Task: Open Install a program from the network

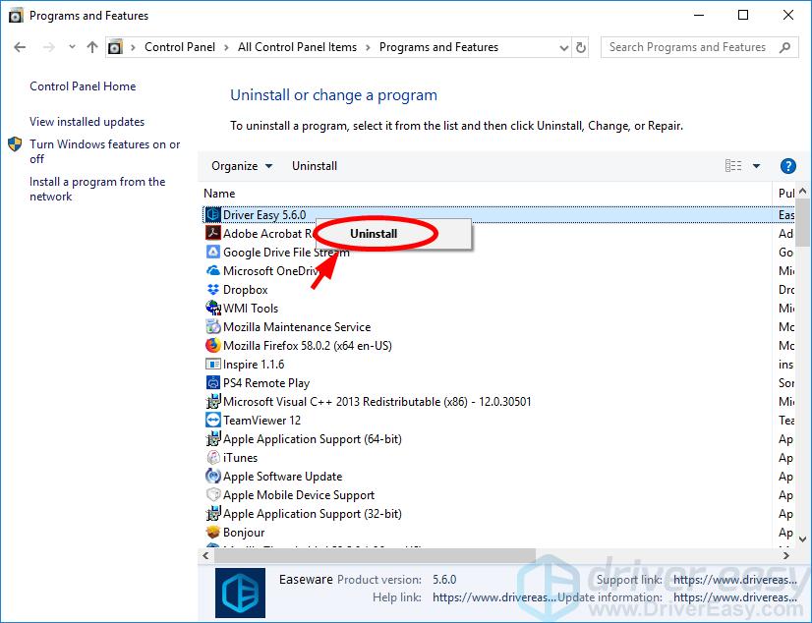Action: click(97, 189)
